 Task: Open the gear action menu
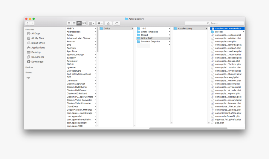point(100,23)
